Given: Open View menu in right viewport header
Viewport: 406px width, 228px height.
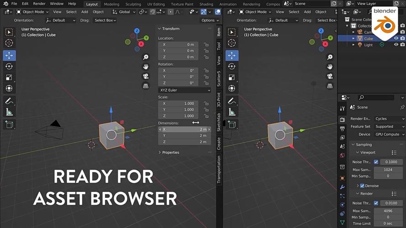Looking at the screenshot, I should coord(279,12).
